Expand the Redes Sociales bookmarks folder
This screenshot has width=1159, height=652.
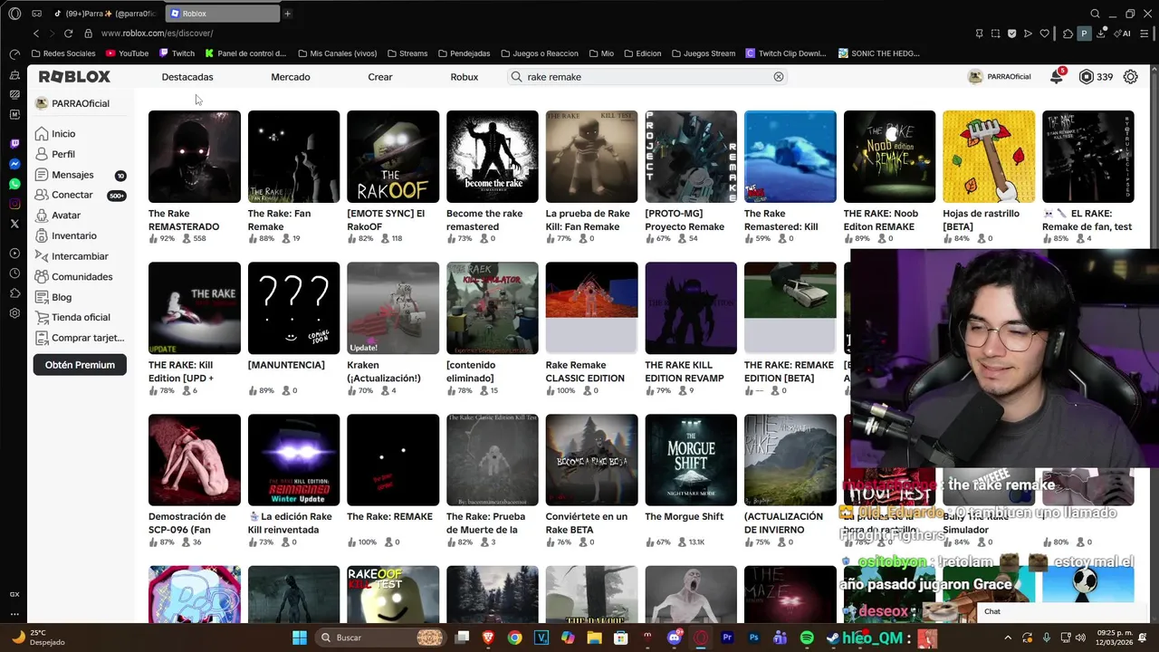click(x=62, y=53)
